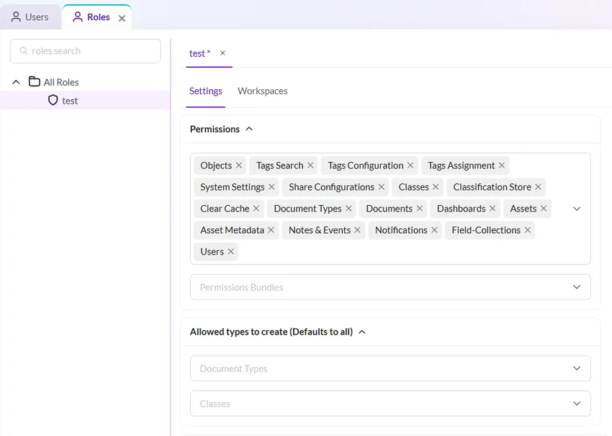Close the test role editor tab
612x436 pixels.
(222, 53)
